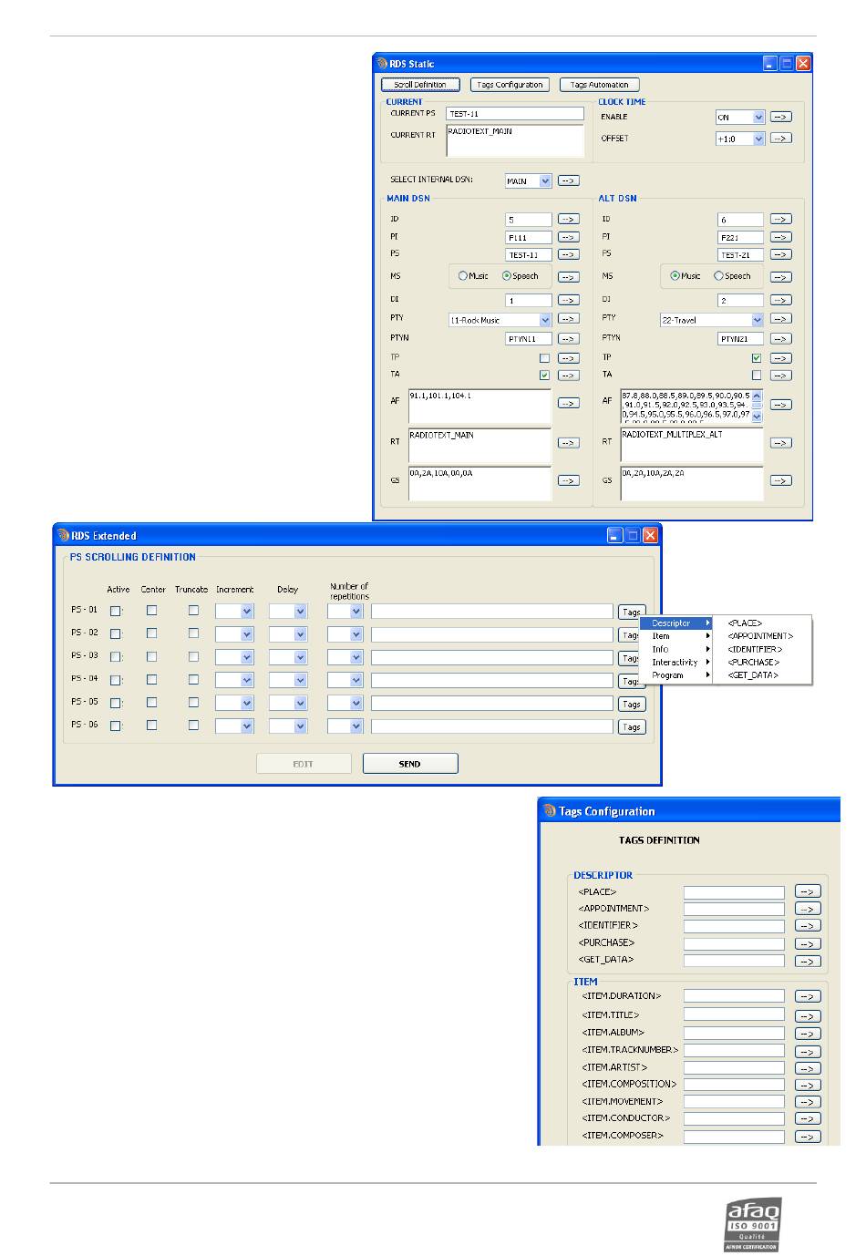Click the <ITEM.ARTIST> input field
The width and height of the screenshot is (866, 1256).
click(734, 1067)
